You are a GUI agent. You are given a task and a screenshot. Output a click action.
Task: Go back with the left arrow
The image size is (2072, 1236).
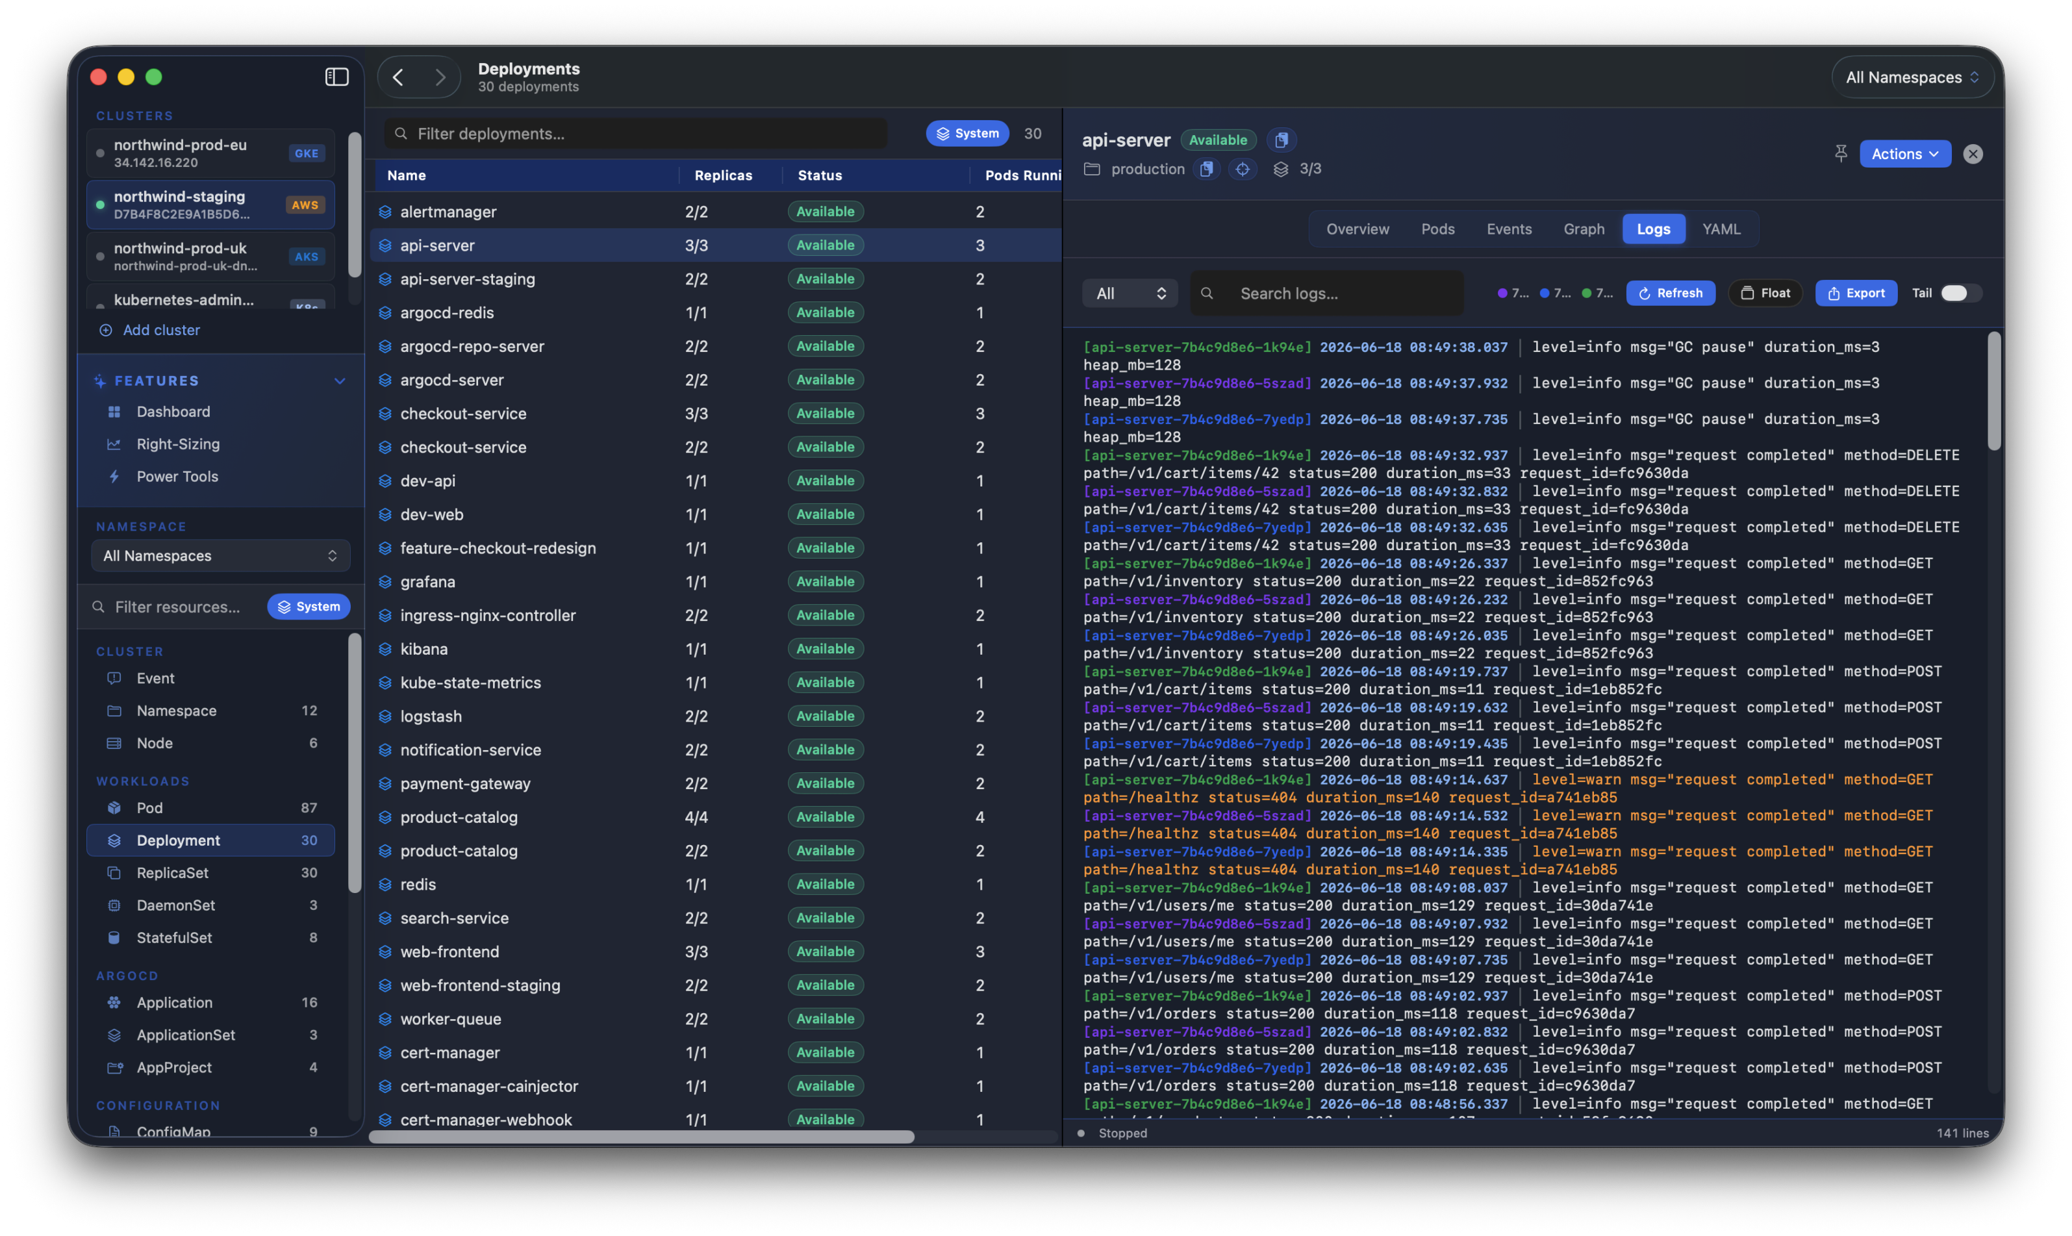click(399, 77)
